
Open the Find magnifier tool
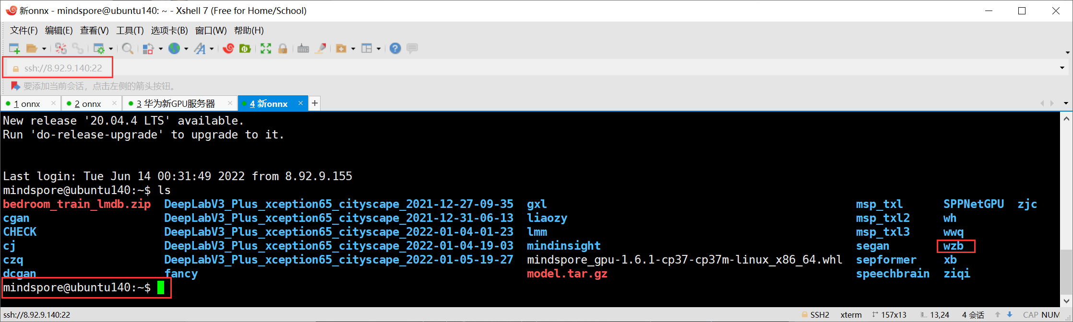click(127, 48)
